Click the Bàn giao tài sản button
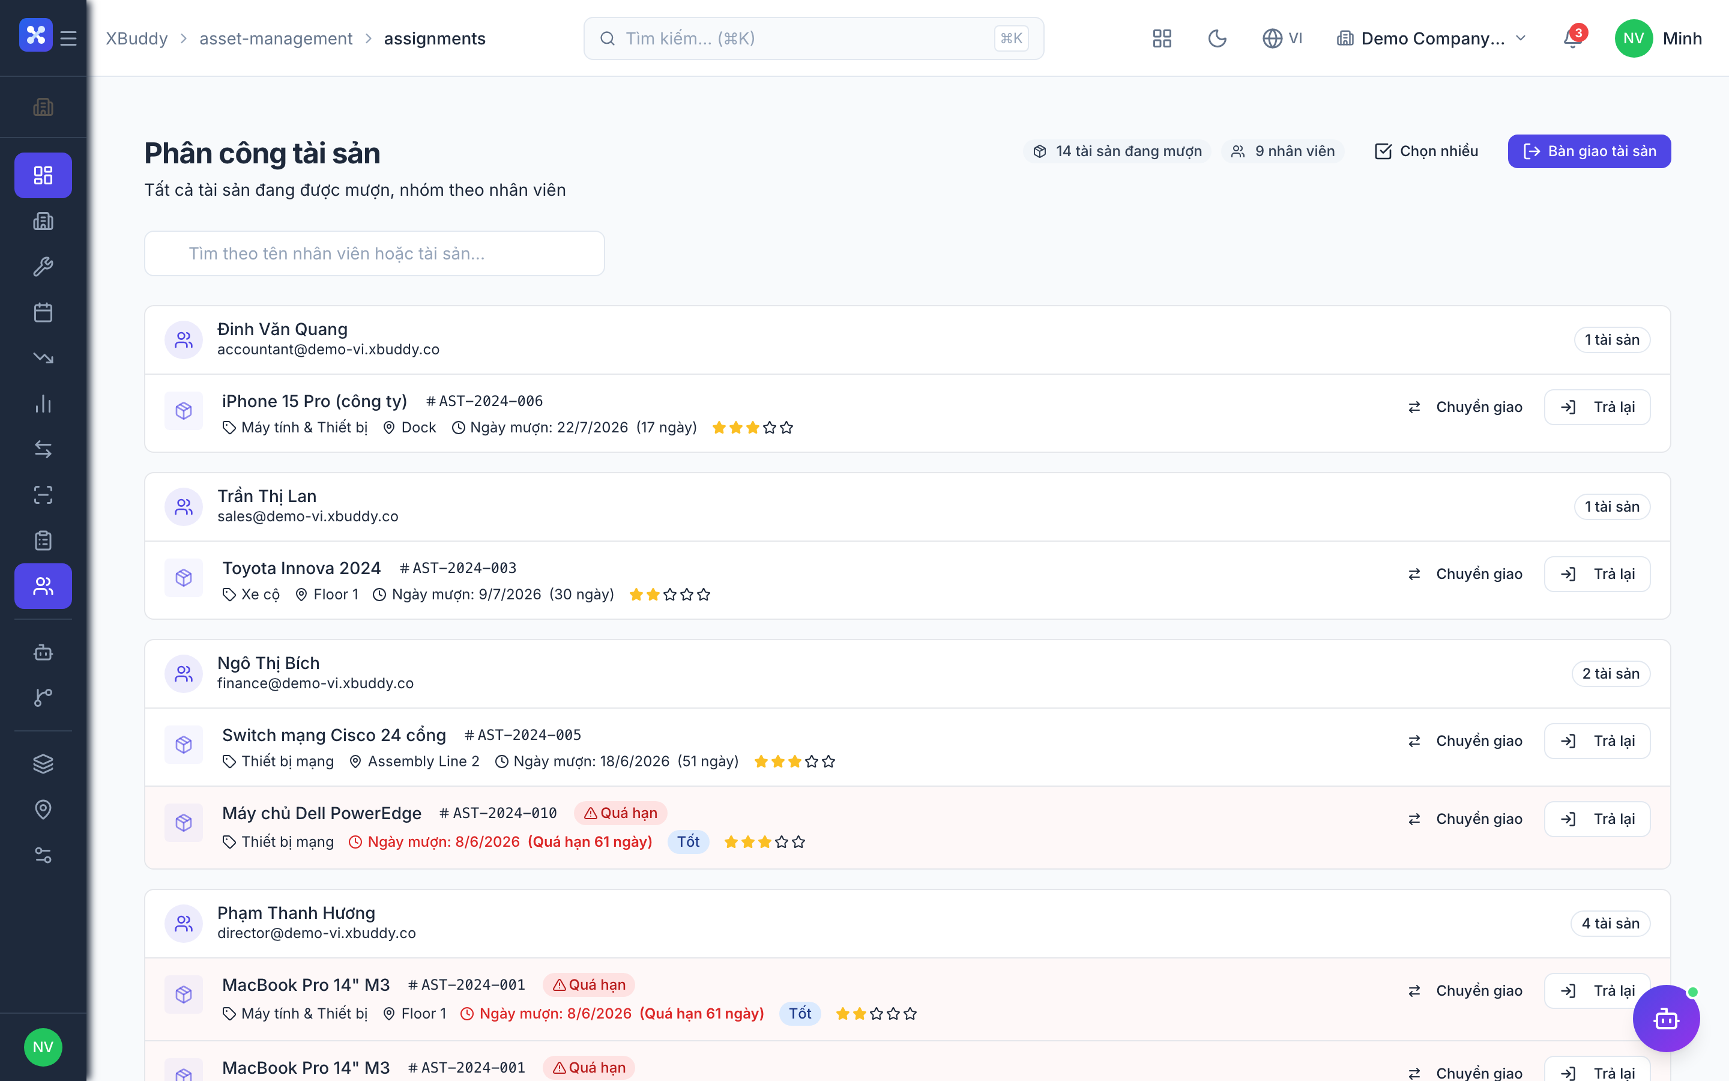The image size is (1729, 1081). (x=1589, y=151)
